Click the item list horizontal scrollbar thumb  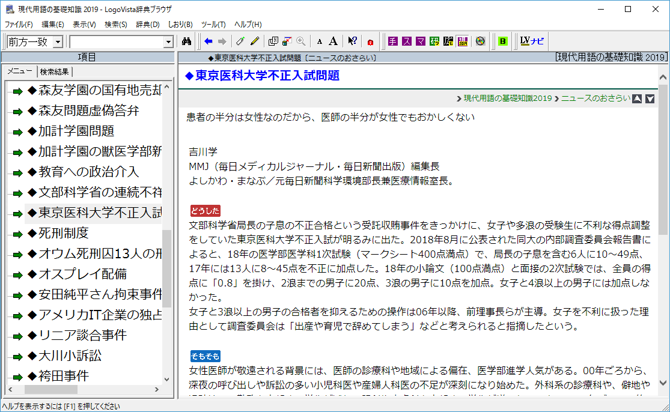point(51,389)
